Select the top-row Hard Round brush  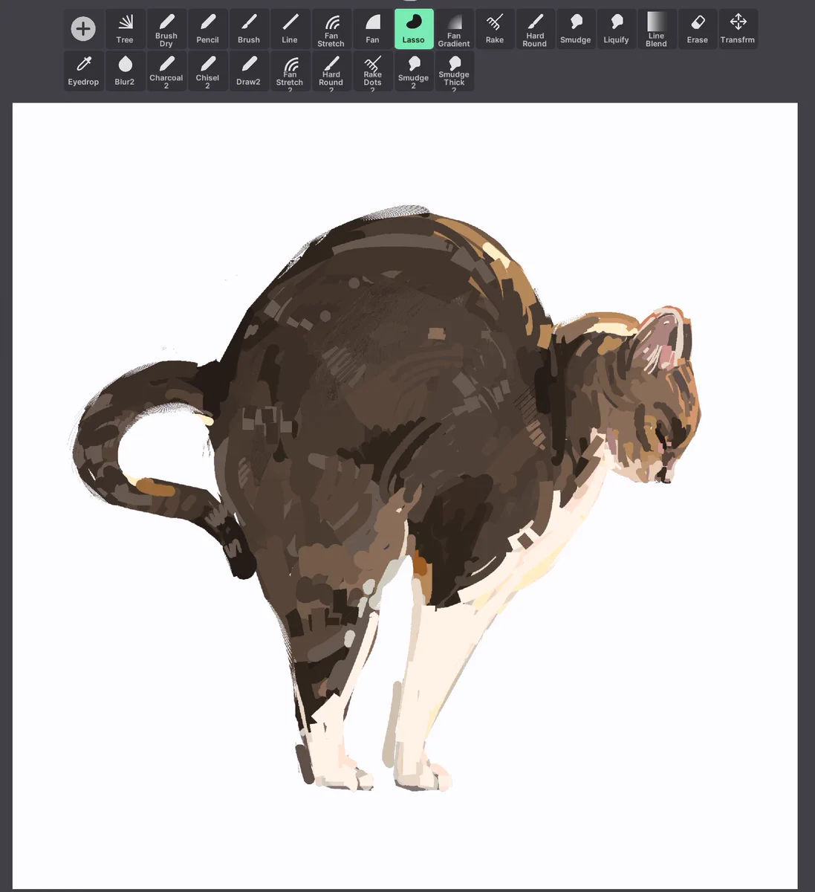pyautogui.click(x=535, y=29)
